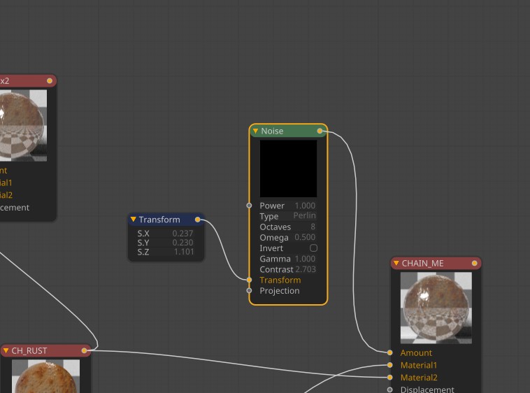Click the CHAIN_ME node output pin
Image resolution: width=530 pixels, height=393 pixels.
coord(475,263)
